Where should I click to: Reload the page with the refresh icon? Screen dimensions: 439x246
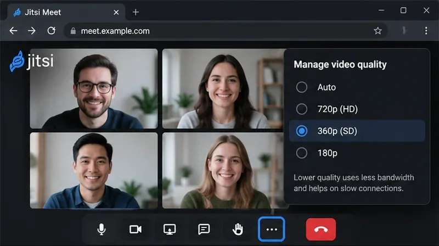point(51,31)
